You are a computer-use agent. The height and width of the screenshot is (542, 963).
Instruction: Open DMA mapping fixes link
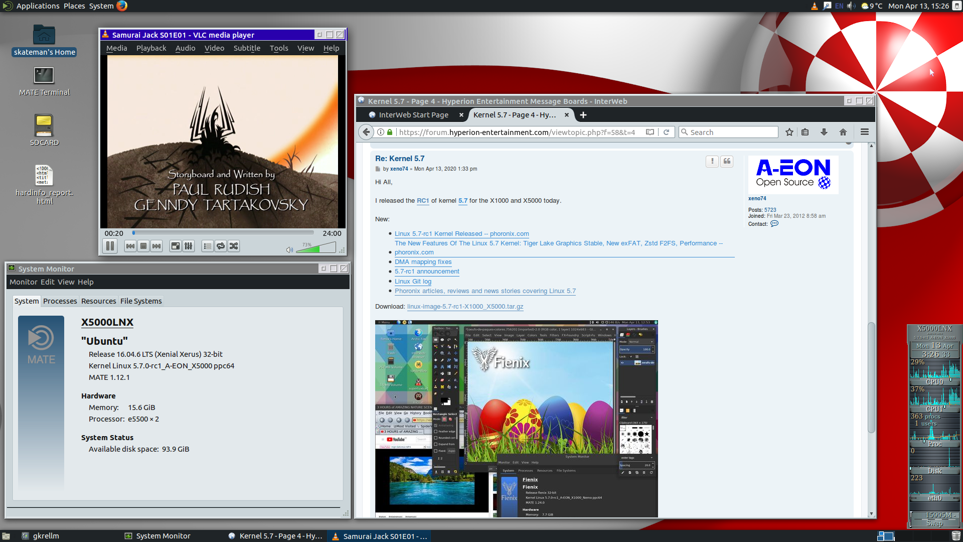point(423,262)
